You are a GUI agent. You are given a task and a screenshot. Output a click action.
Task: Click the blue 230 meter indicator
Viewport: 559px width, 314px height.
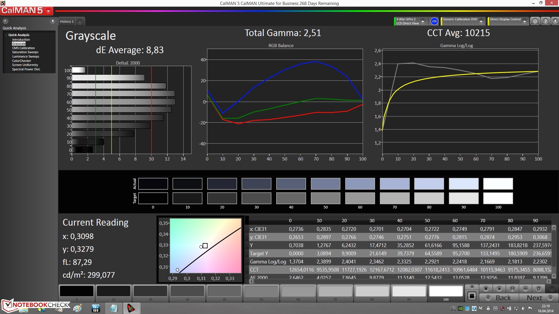click(434, 21)
